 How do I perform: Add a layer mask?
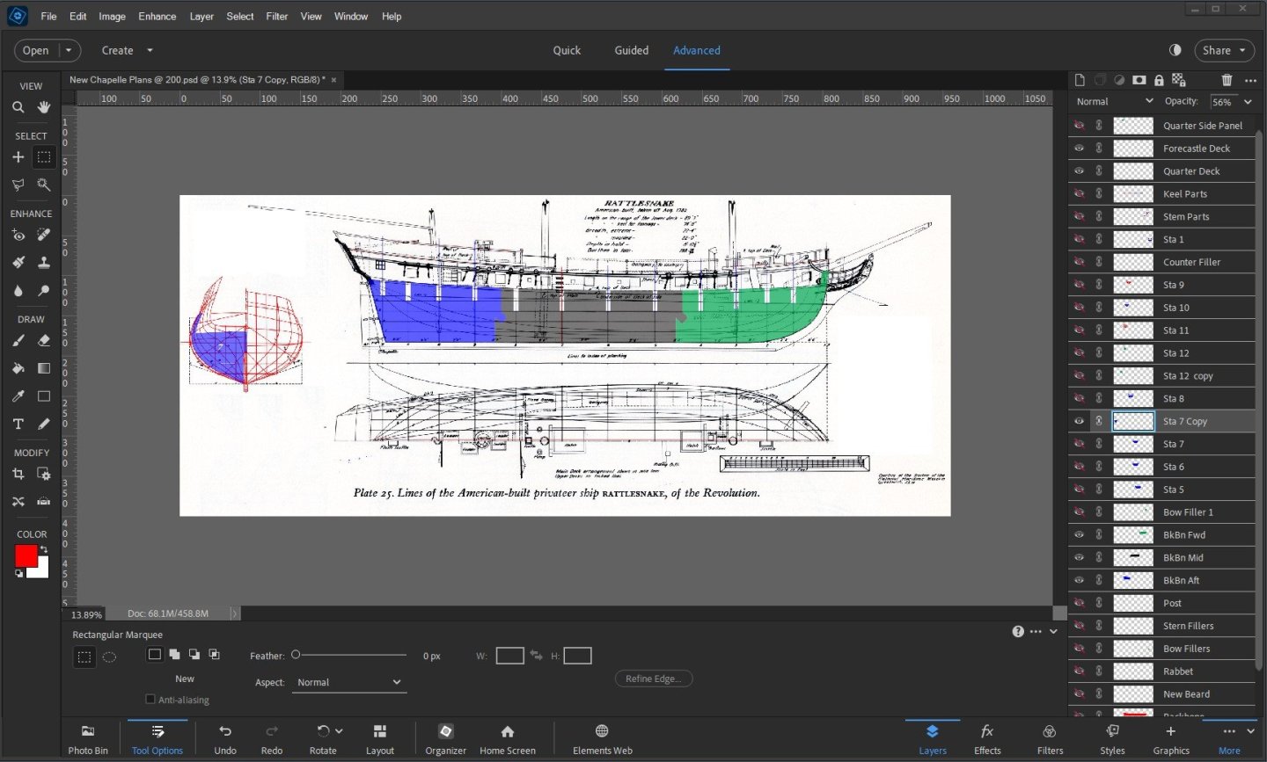(x=1139, y=80)
